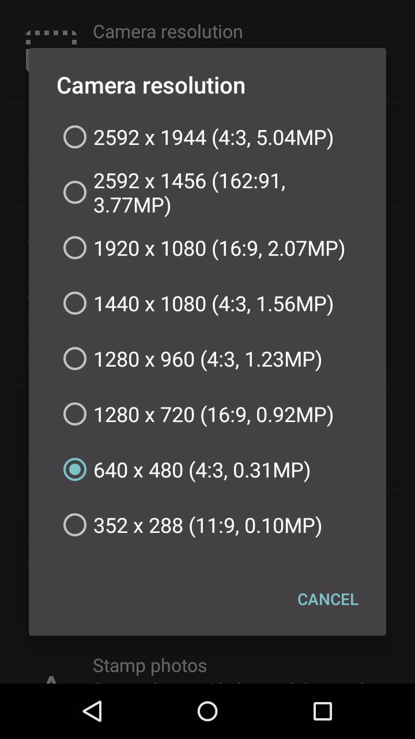This screenshot has height=739, width=415.
Task: Tap the Home circle button
Action: click(206, 712)
